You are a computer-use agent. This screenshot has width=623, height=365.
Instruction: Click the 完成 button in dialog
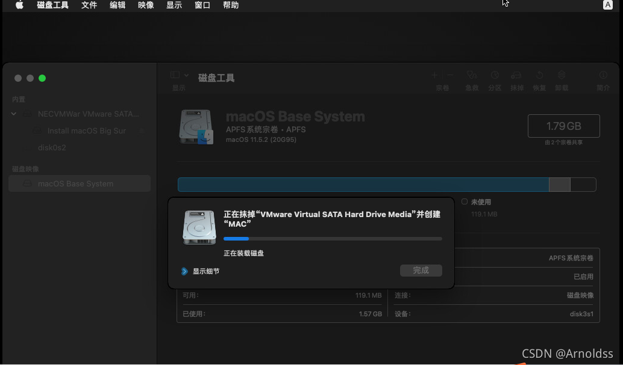pyautogui.click(x=421, y=271)
